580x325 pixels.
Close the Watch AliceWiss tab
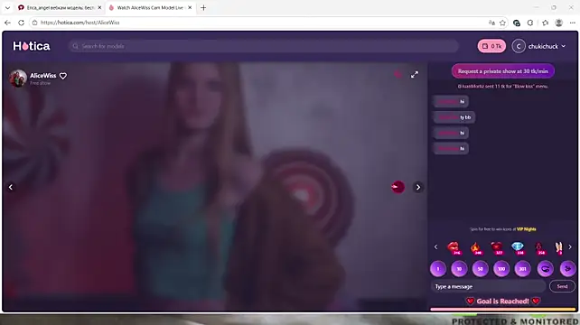click(190, 8)
